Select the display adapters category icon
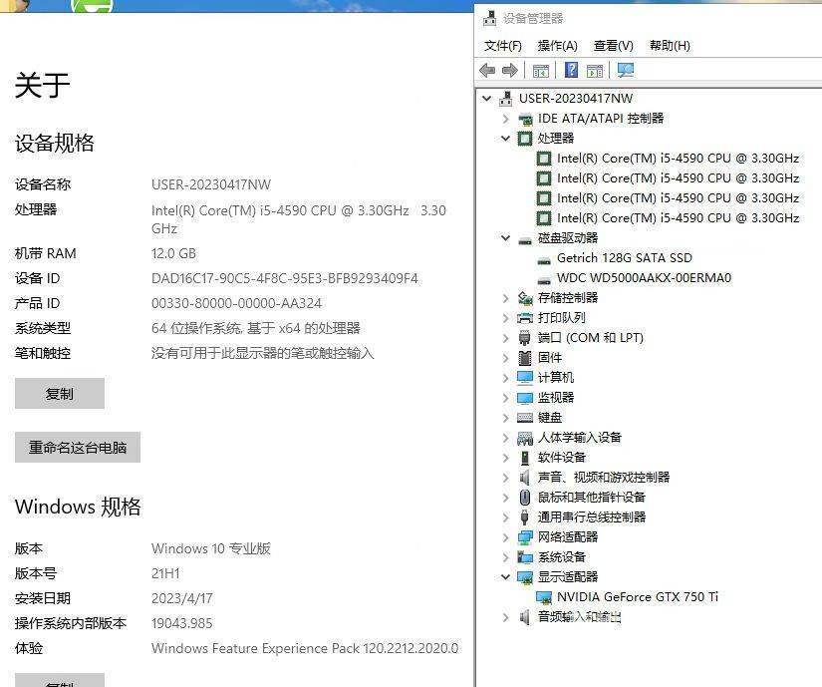Viewport: 822px width, 687px height. [x=525, y=577]
